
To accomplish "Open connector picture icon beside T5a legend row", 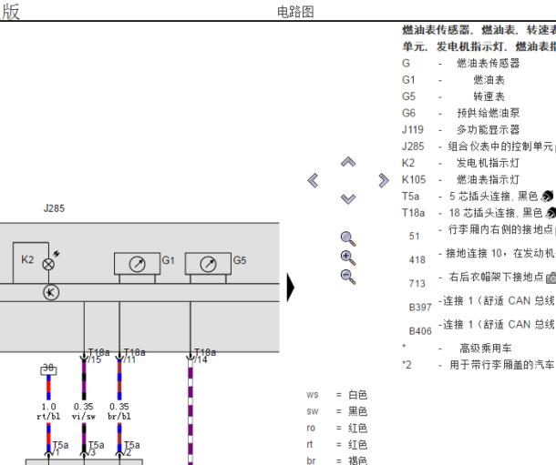I will [546, 196].
